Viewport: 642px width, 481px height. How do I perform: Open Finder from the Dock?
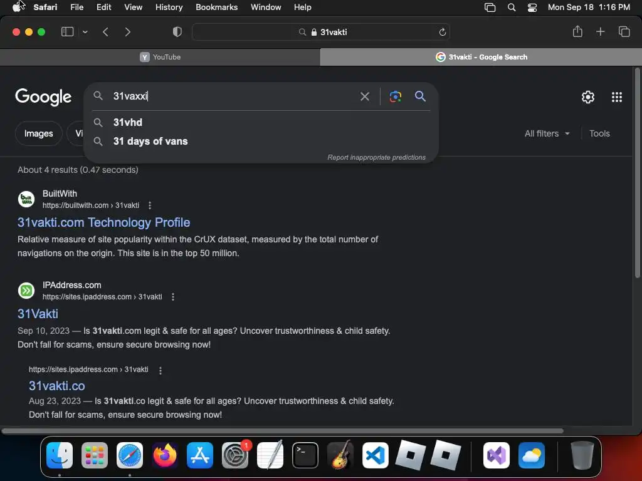coord(60,455)
